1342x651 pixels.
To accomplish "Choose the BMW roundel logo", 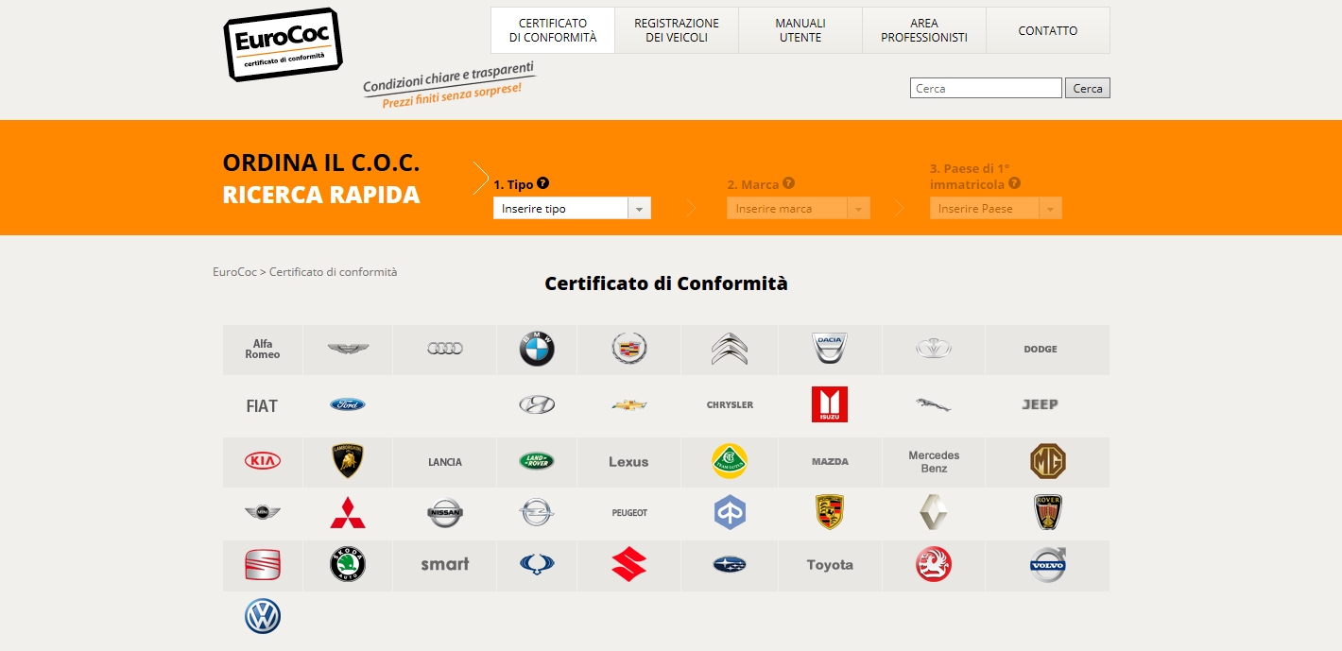I will [x=537, y=350].
